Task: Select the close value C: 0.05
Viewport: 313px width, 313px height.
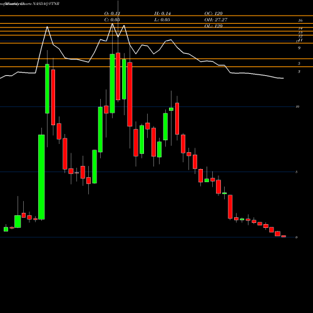Action: pyautogui.click(x=112, y=19)
